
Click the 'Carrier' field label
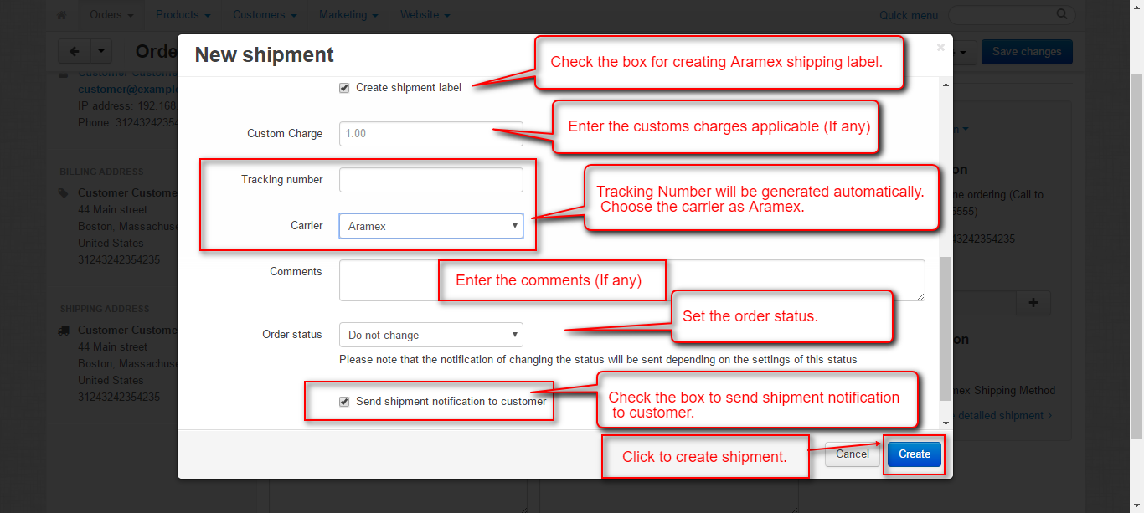point(307,226)
